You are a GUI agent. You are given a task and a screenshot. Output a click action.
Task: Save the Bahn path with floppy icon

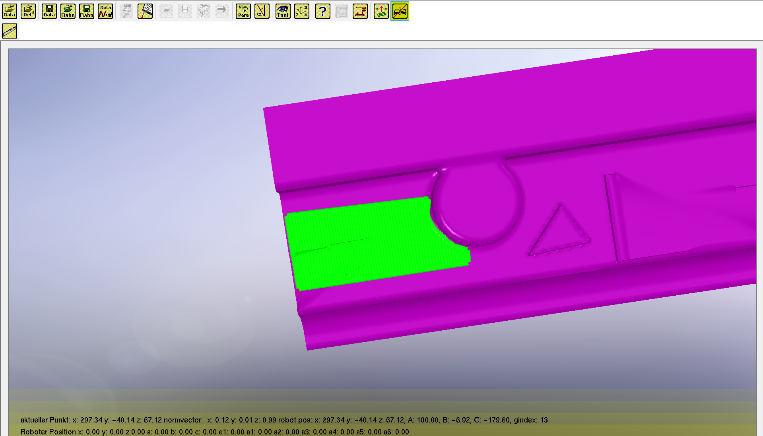pyautogui.click(x=87, y=11)
